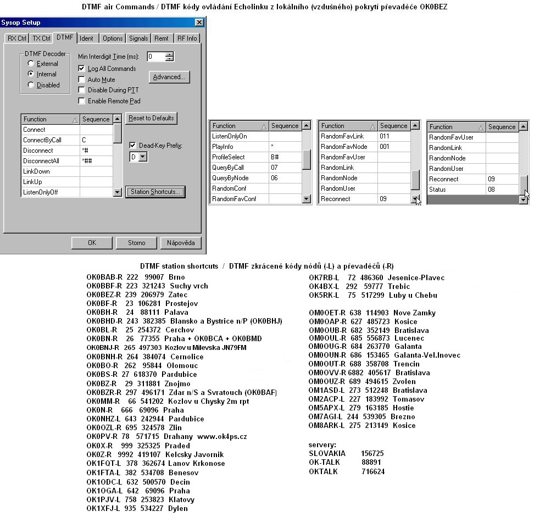Image resolution: width=534 pixels, height=517 pixels.
Task: Open the RX Ctrl tab
Action: tap(16, 38)
